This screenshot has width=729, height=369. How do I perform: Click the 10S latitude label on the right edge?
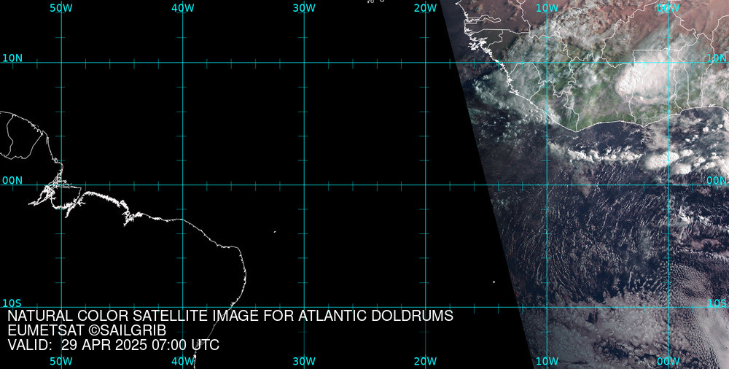[717, 303]
